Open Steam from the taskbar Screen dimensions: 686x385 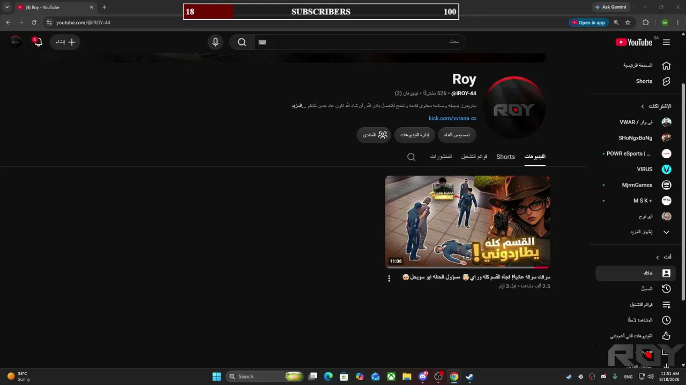coord(469,376)
